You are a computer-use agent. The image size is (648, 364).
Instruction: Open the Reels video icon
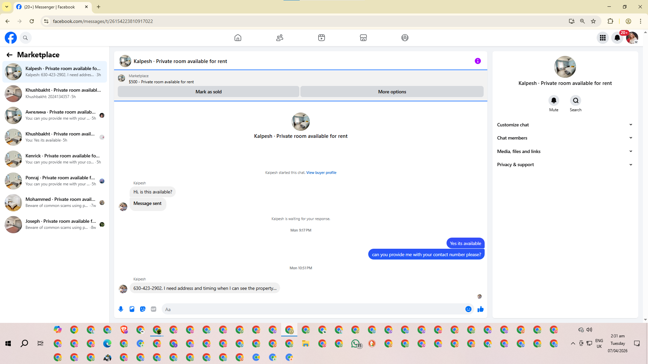(322, 38)
